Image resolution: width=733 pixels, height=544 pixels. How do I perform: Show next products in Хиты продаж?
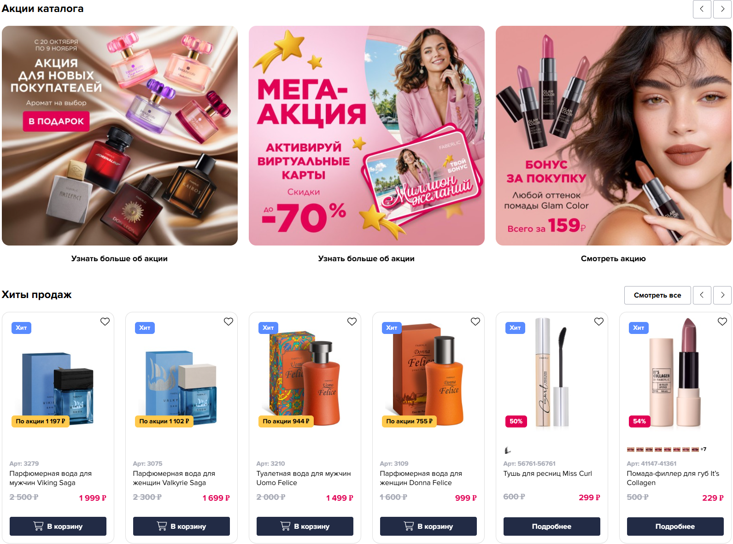[x=722, y=295]
